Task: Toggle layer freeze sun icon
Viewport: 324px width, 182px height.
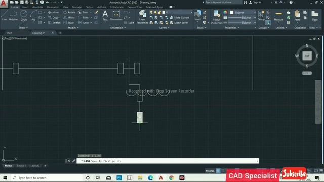Action: click(155, 12)
